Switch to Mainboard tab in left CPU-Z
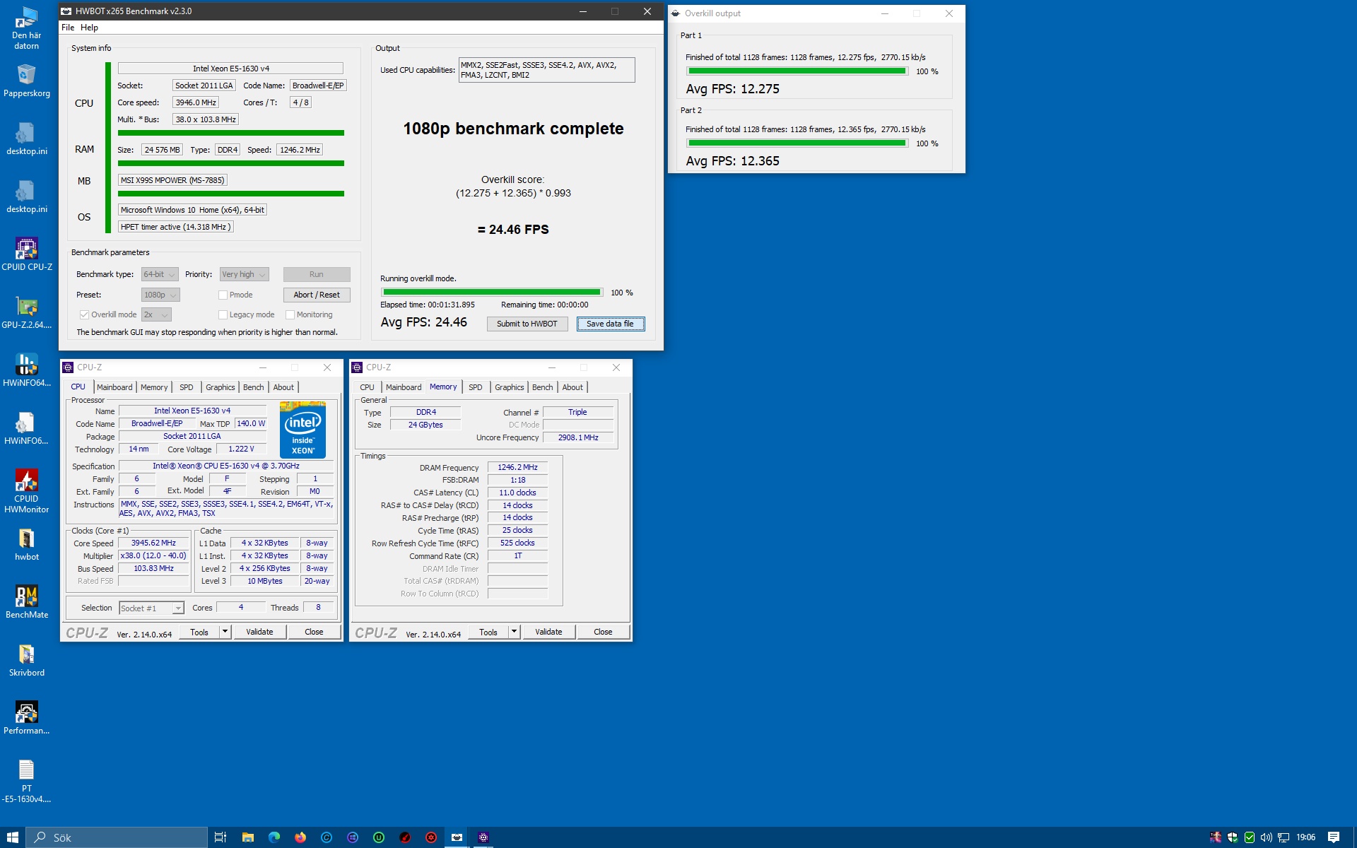Screen dimensions: 1357x848 [114, 387]
